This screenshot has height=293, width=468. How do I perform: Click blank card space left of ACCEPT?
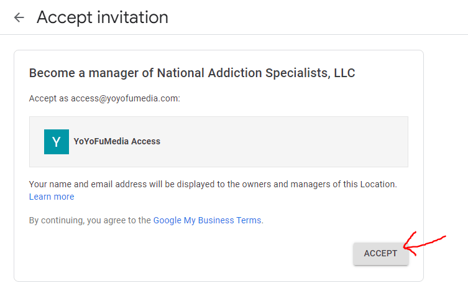pyautogui.click(x=186, y=254)
